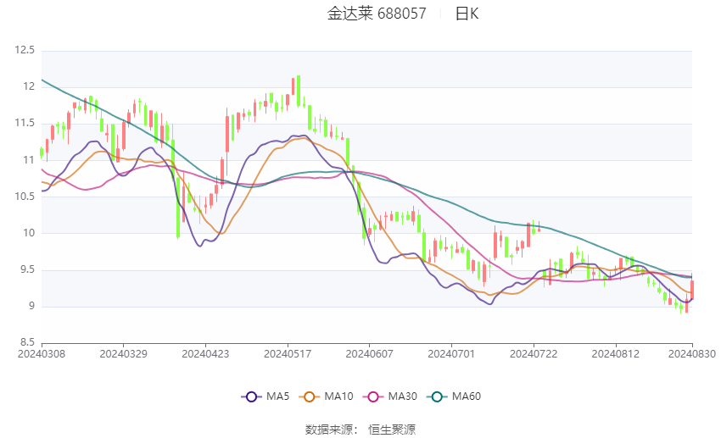Toggle the MA5 legend series

(265, 396)
